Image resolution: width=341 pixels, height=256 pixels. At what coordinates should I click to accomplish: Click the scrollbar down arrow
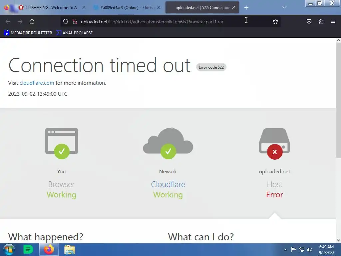click(338, 240)
